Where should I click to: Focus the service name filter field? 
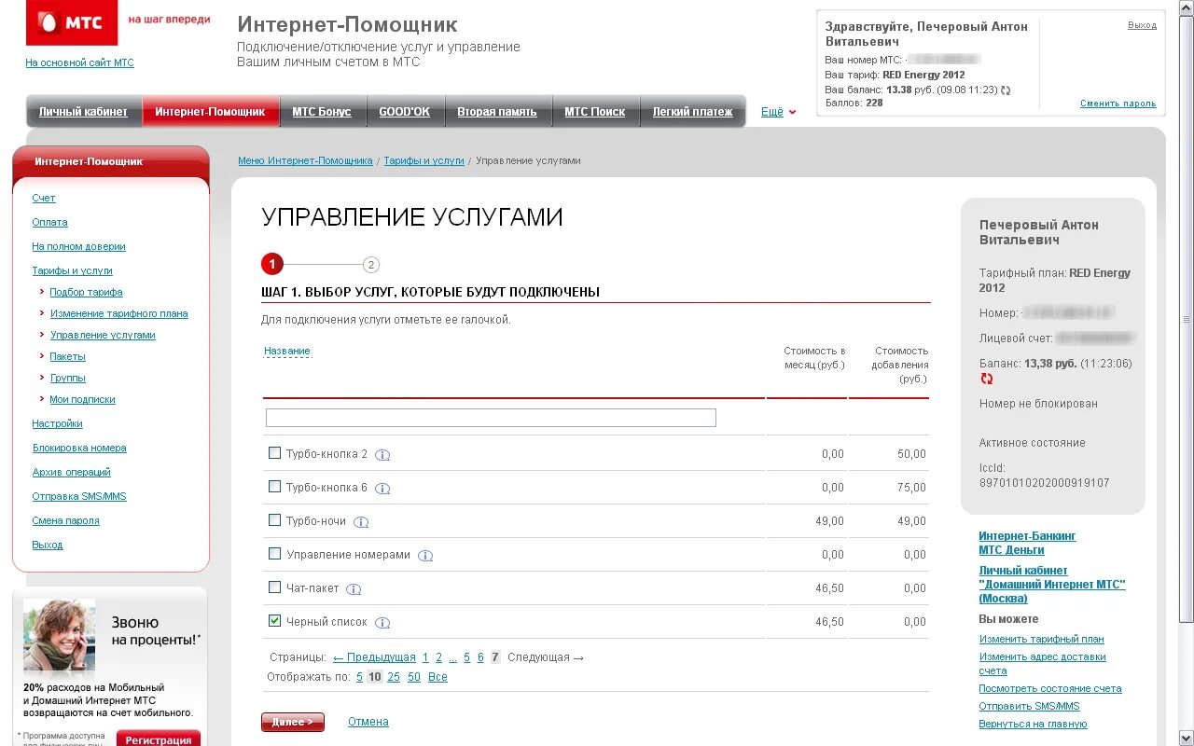(491, 418)
